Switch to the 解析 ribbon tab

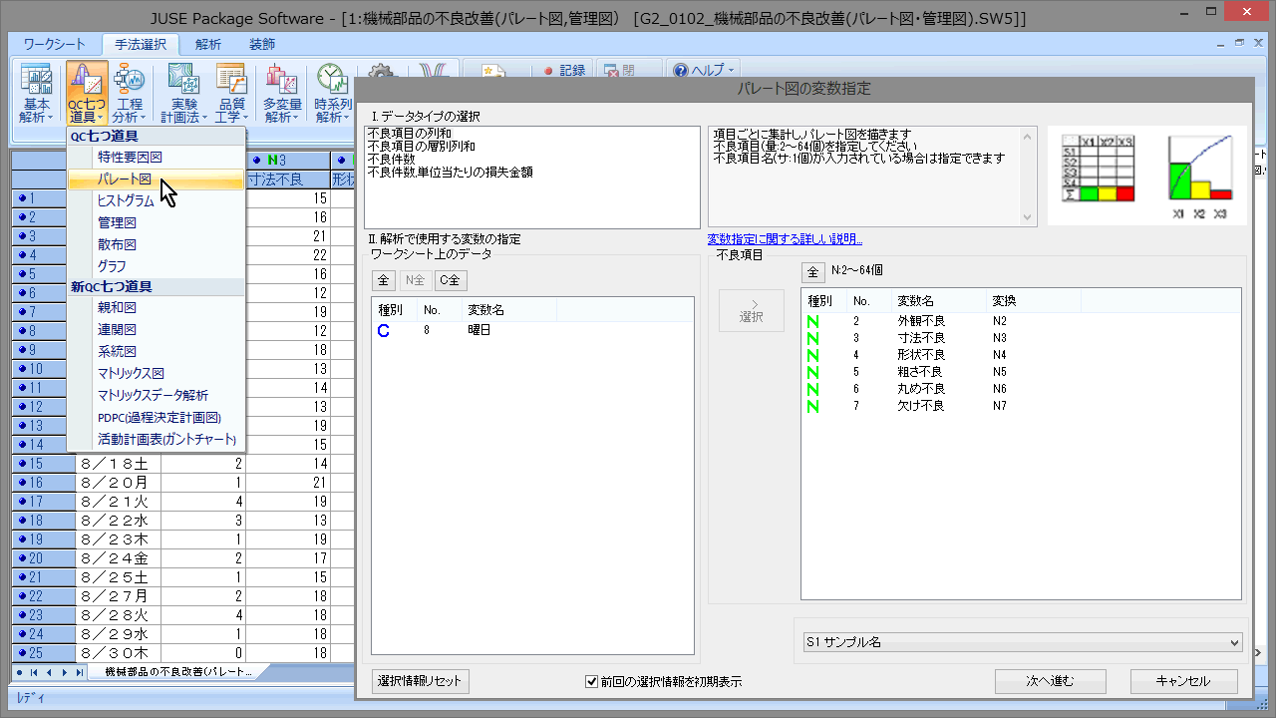pos(208,45)
